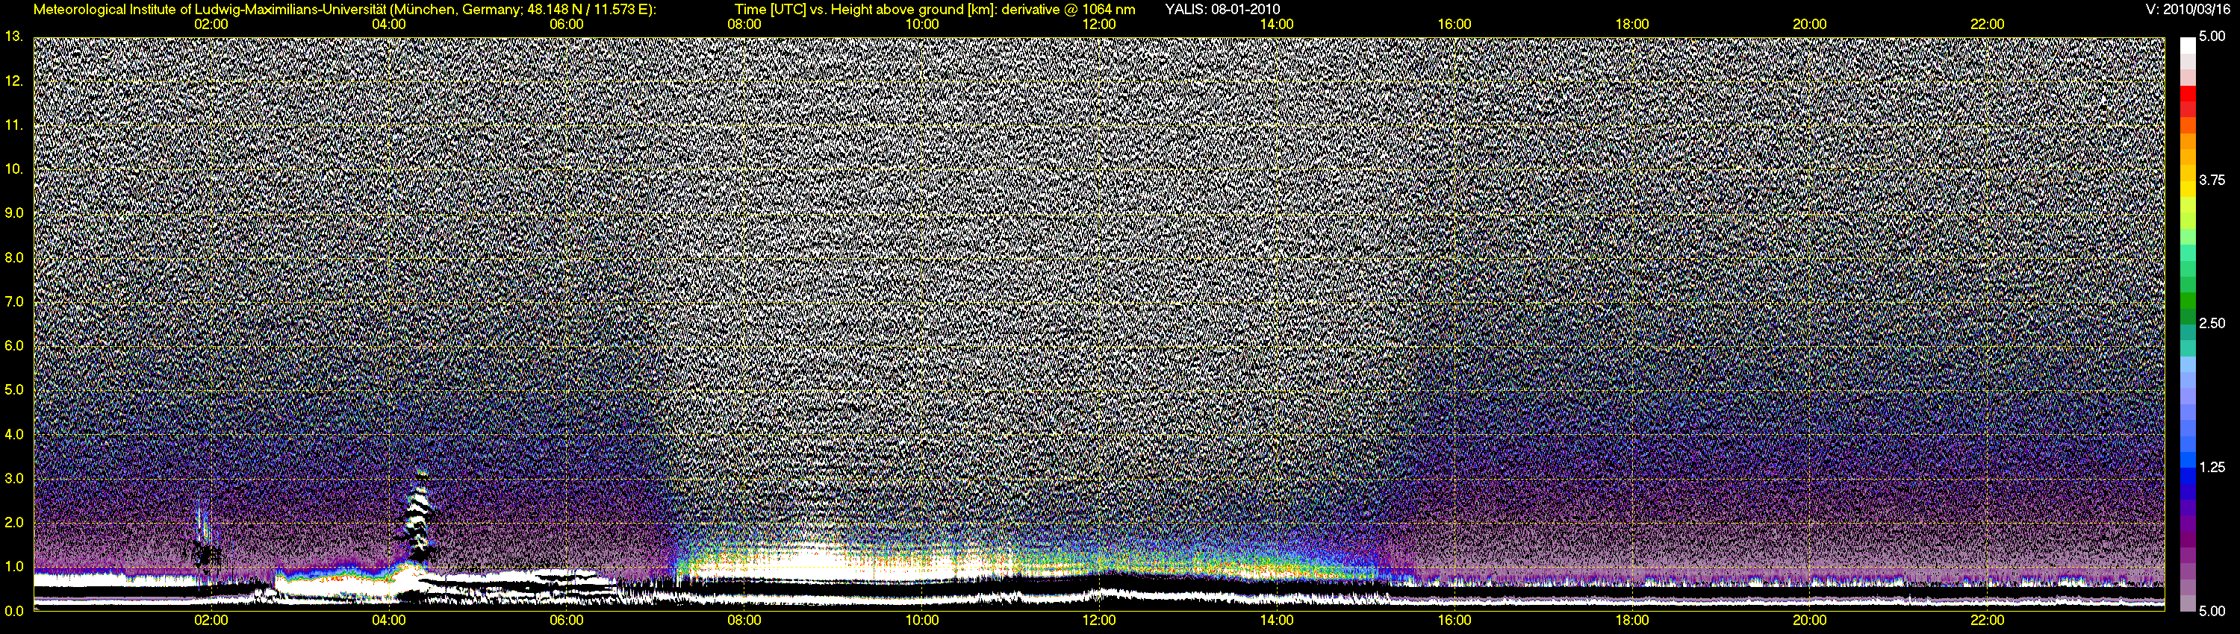Click the 12:00 label on the top time axis
The image size is (2240, 634).
1099,25
